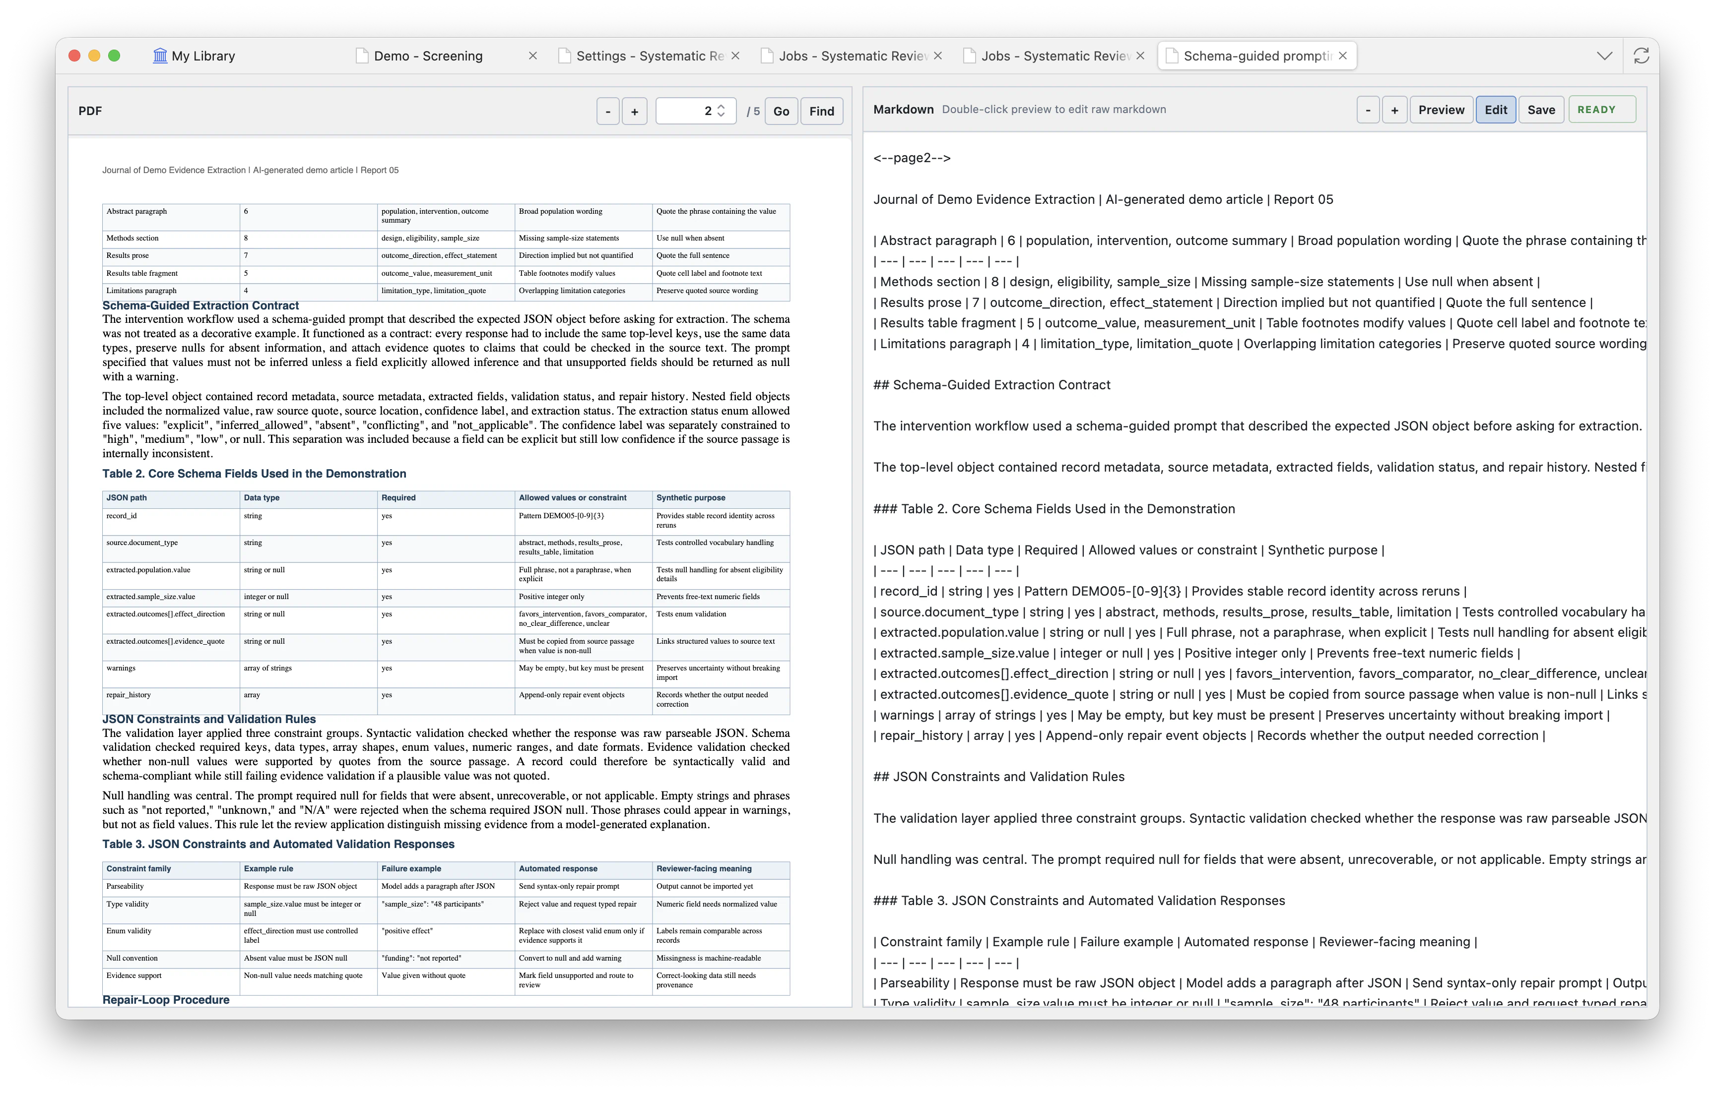This screenshot has height=1093, width=1715.
Task: Click document icon on Demo - Screening tab
Action: point(362,56)
